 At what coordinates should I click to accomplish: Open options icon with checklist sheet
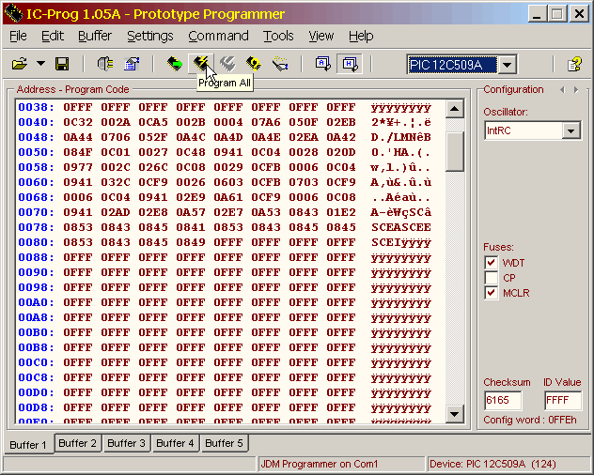[x=132, y=64]
